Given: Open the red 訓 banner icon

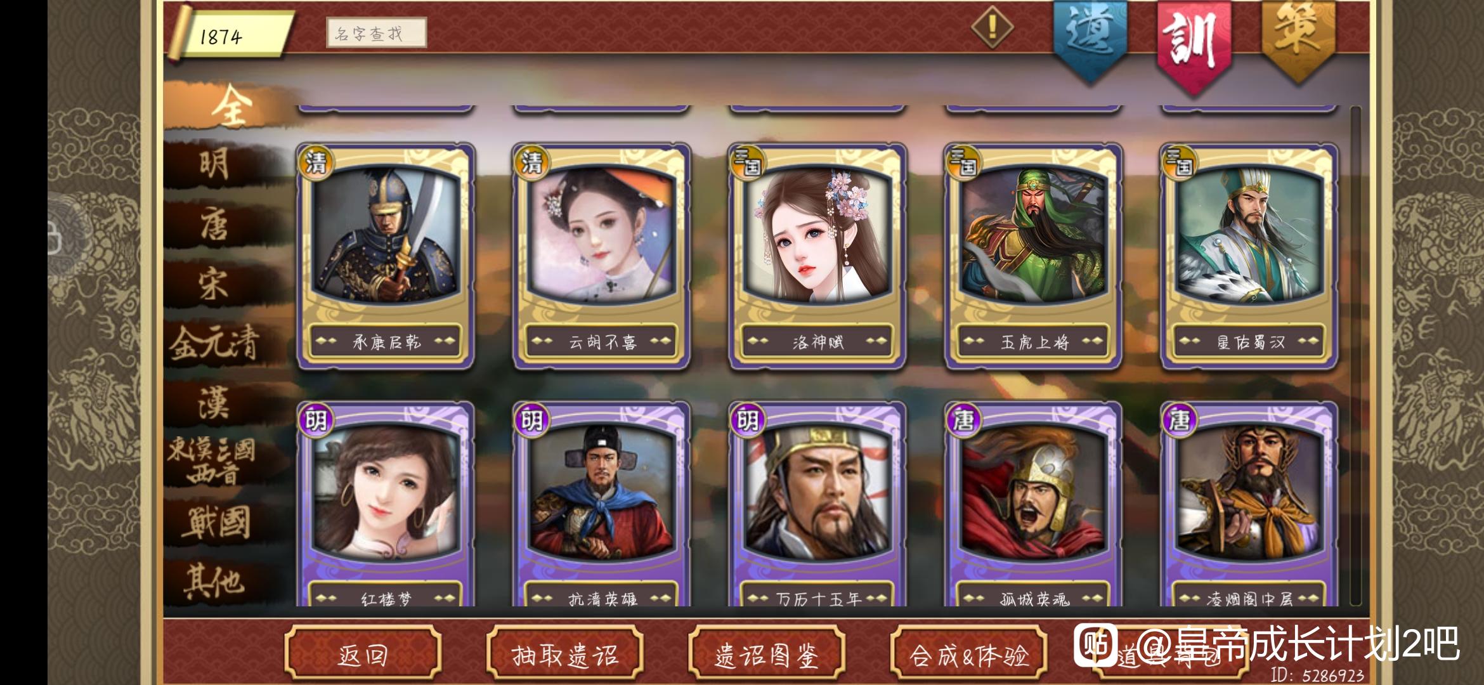Looking at the screenshot, I should [x=1194, y=44].
